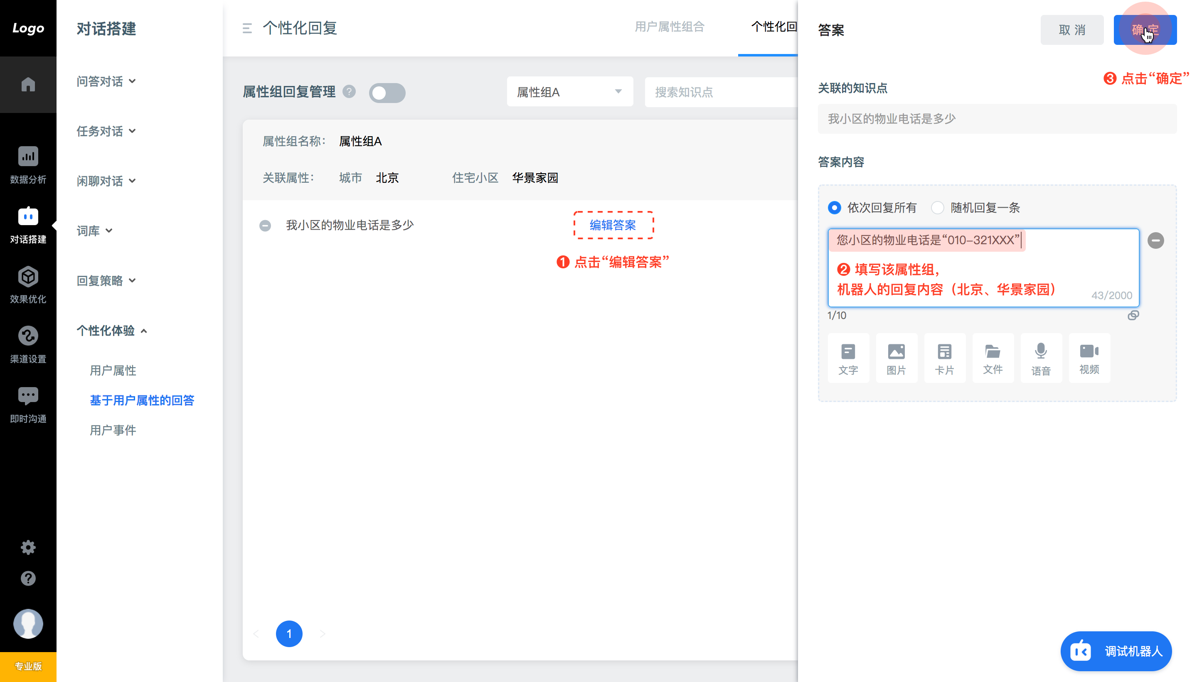
Task: Go to previous page arrow
Action: [x=256, y=634]
